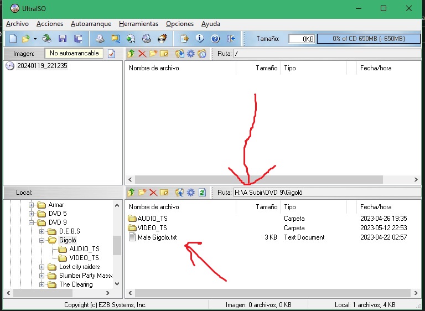Sort image file list by Tipo column

pos(314,68)
